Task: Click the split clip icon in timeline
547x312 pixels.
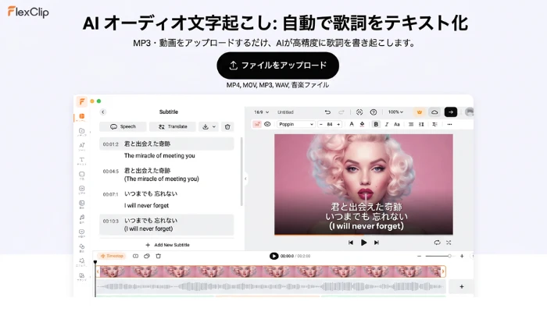Action: pos(135,256)
